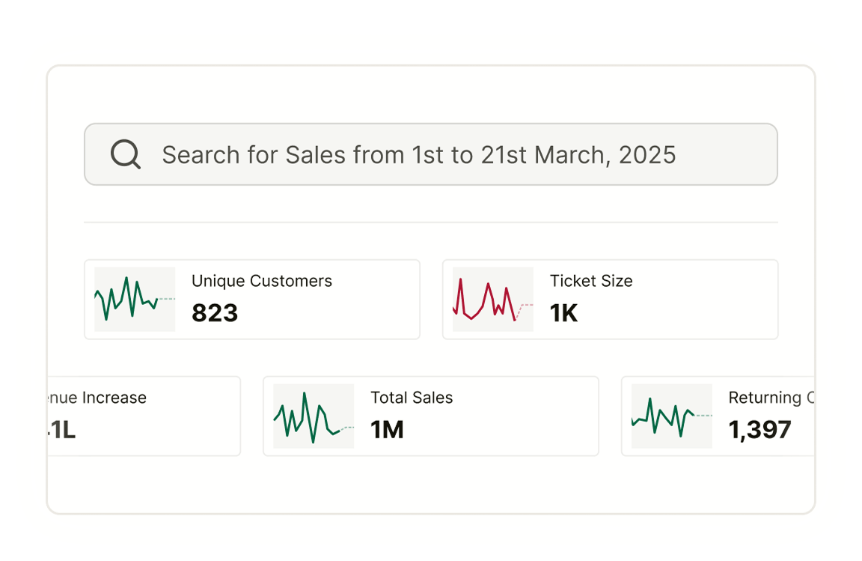Click the 1K ticket size value
The width and height of the screenshot is (862, 561).
coord(564,313)
